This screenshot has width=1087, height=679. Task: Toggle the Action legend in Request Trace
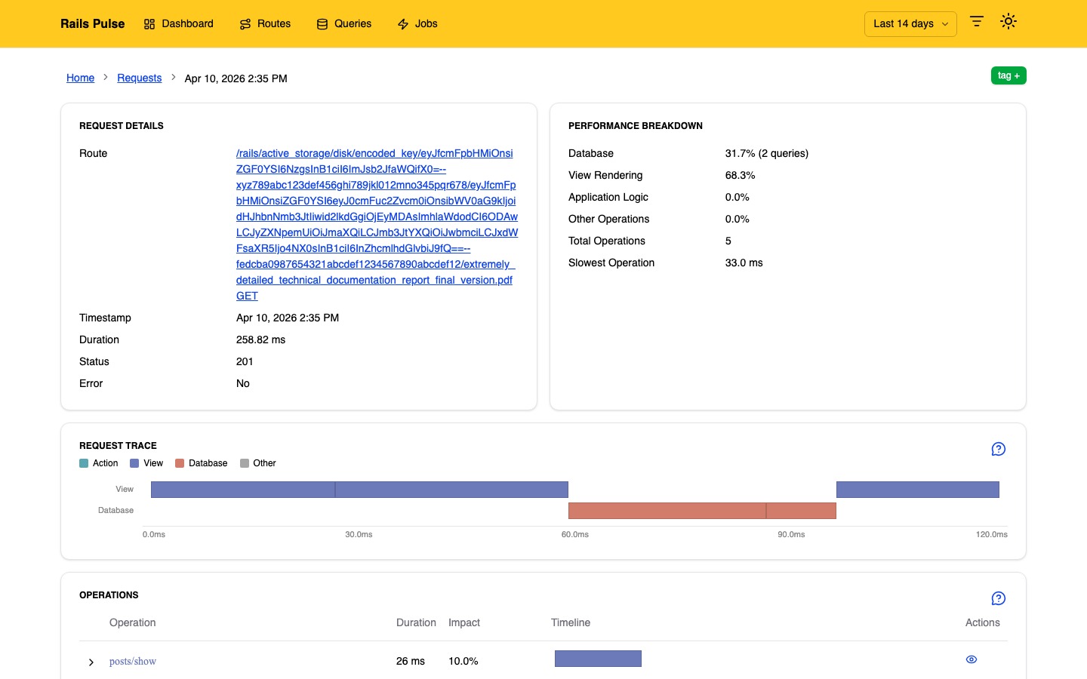click(99, 463)
